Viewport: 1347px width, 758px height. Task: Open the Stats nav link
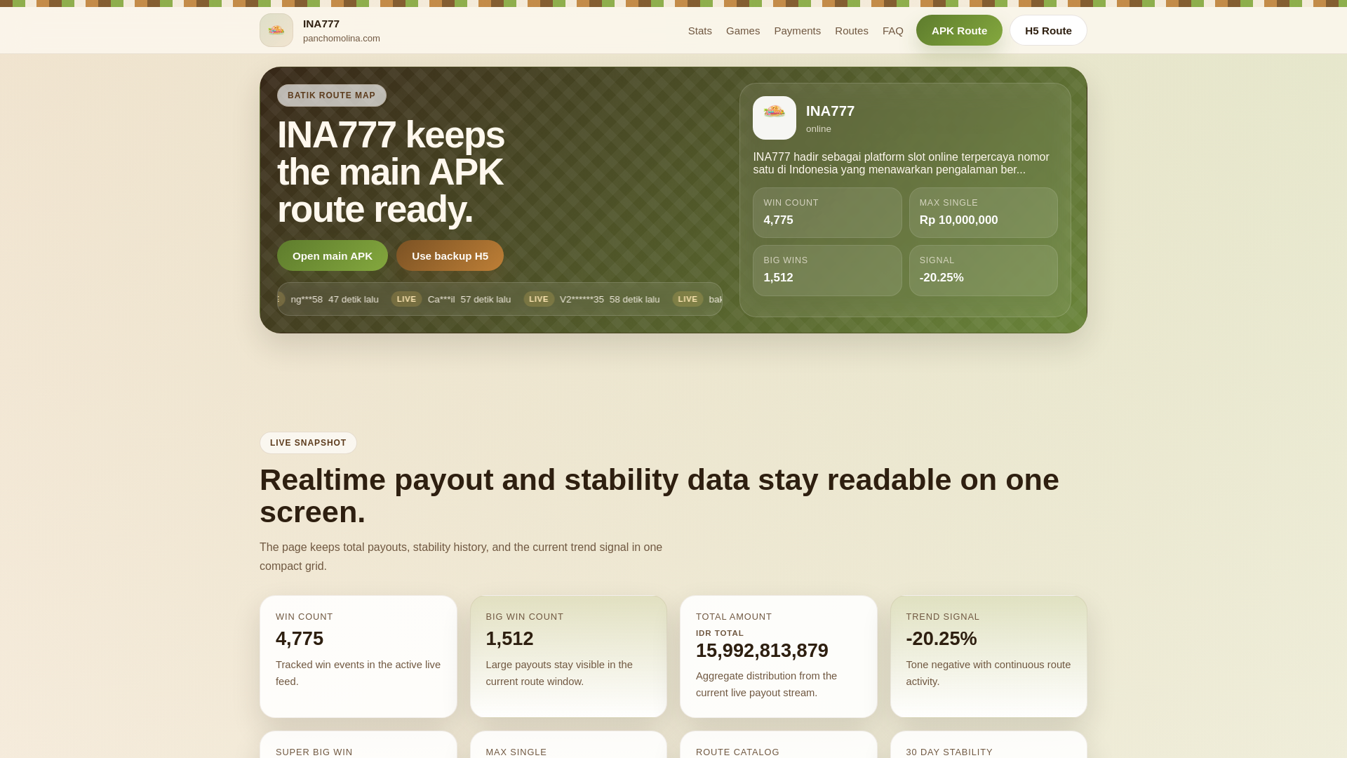coord(699,31)
